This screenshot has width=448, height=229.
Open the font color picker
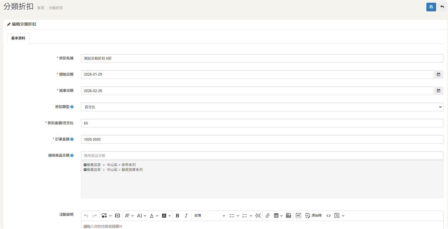[152, 215]
